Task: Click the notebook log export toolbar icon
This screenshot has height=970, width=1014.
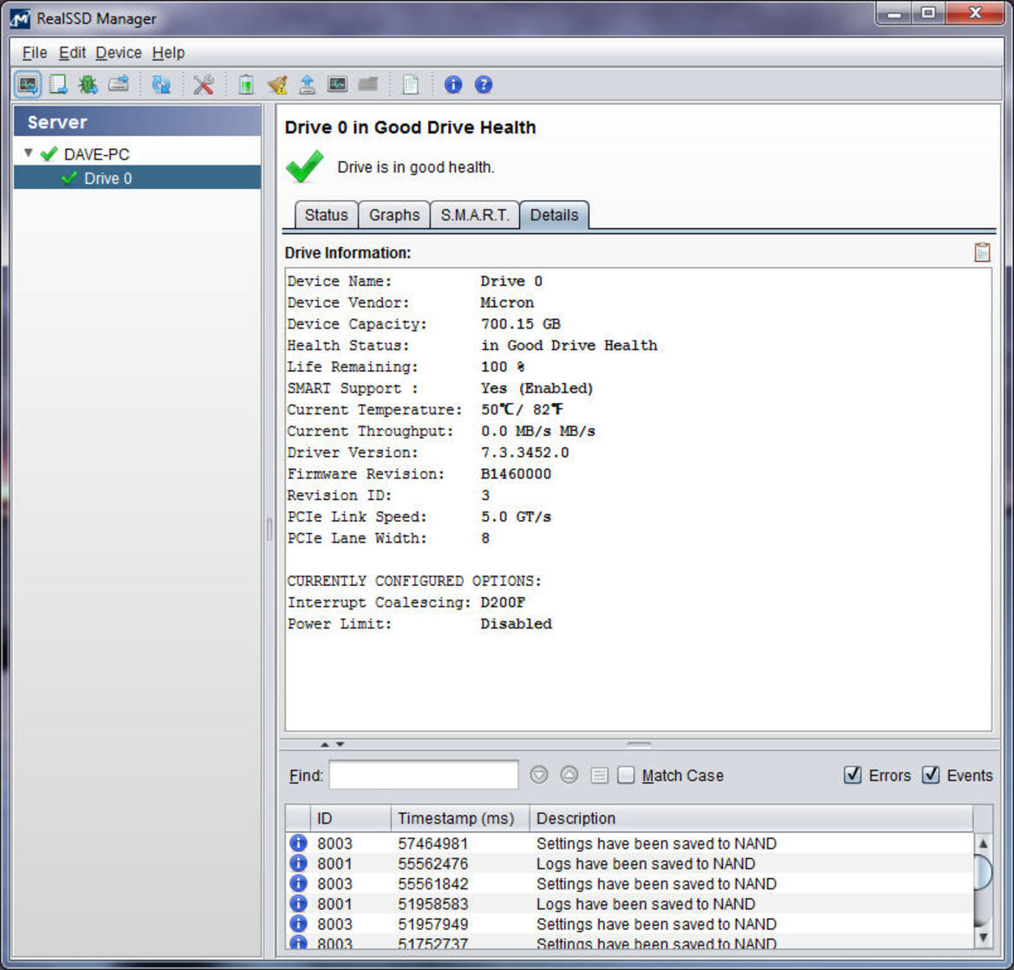Action: point(58,85)
